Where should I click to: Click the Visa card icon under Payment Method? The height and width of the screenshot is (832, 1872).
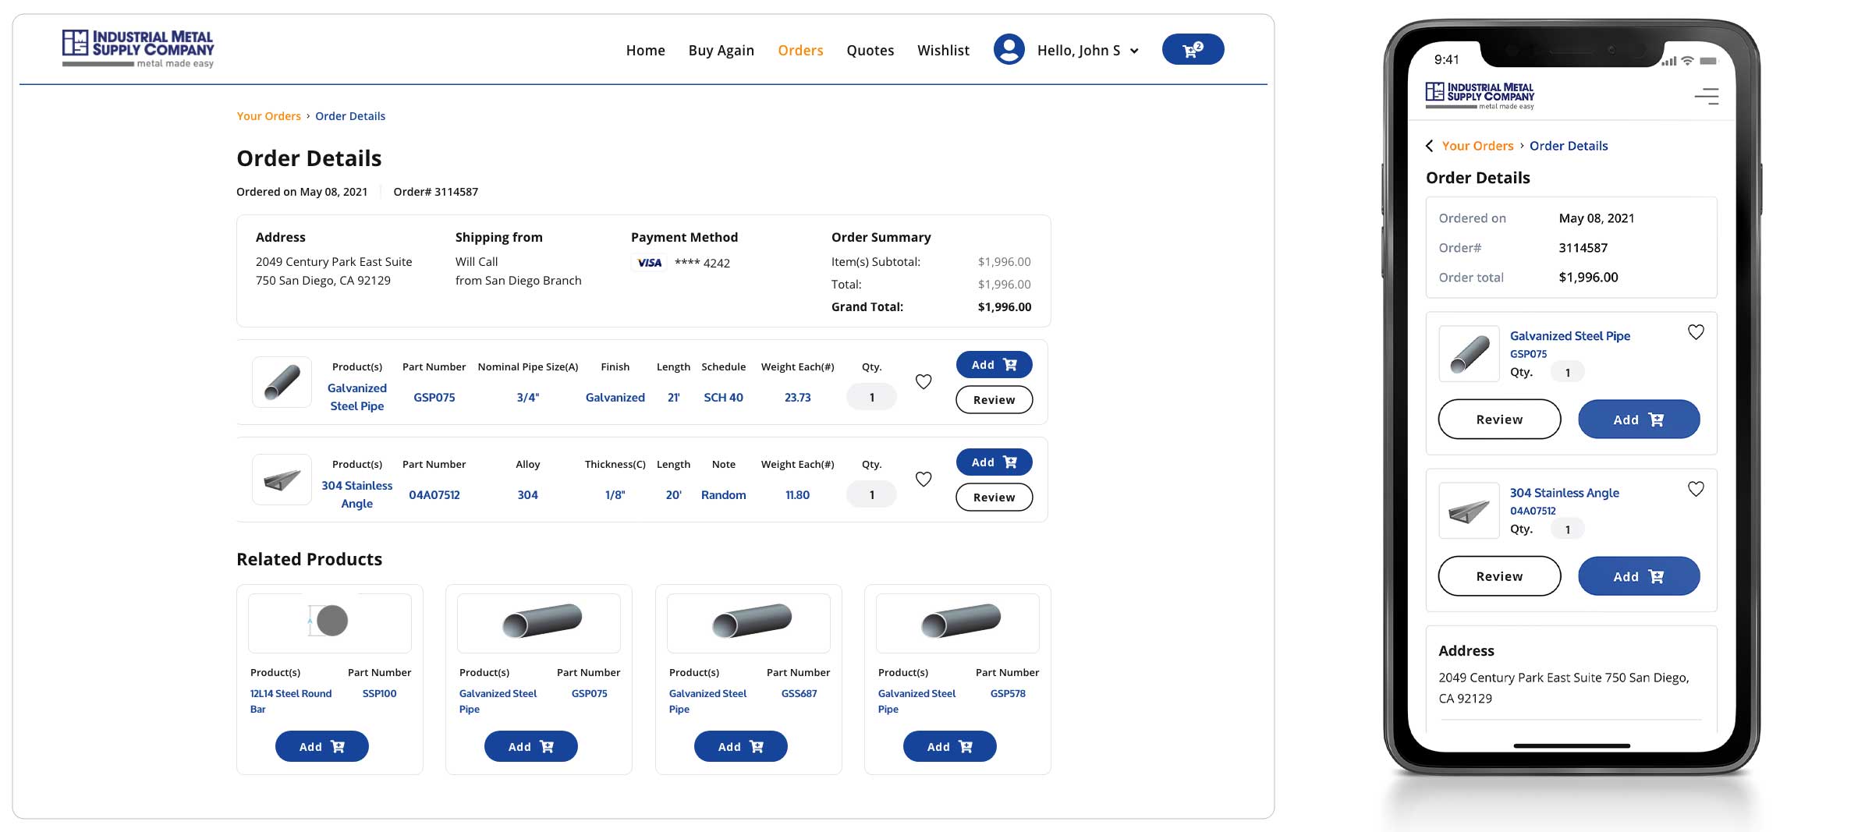tap(648, 263)
